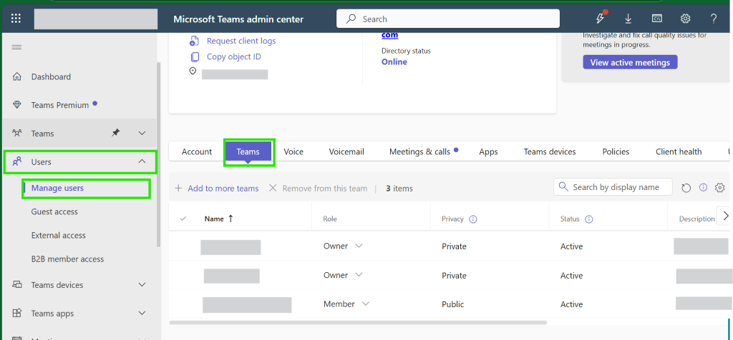733x340 pixels.
Task: Click the View active meetings button
Action: click(x=630, y=62)
